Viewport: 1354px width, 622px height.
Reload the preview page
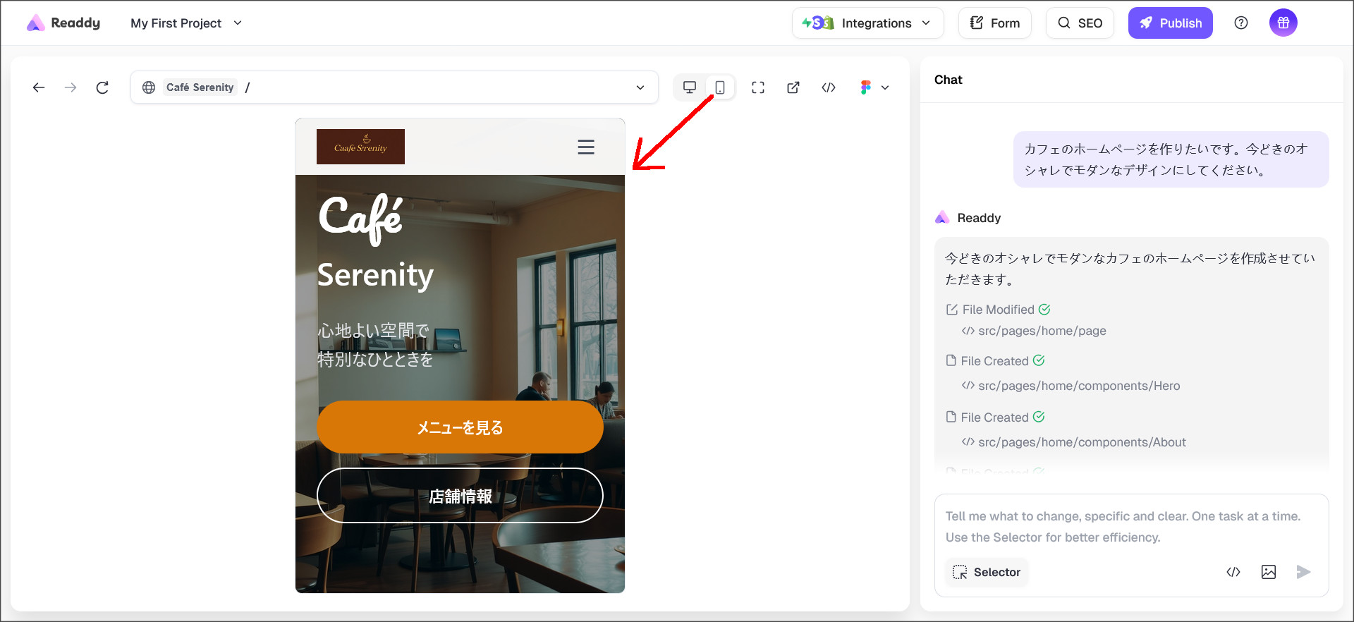[102, 87]
